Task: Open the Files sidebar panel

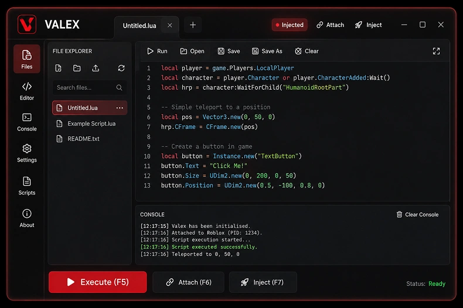Action: [x=27, y=59]
